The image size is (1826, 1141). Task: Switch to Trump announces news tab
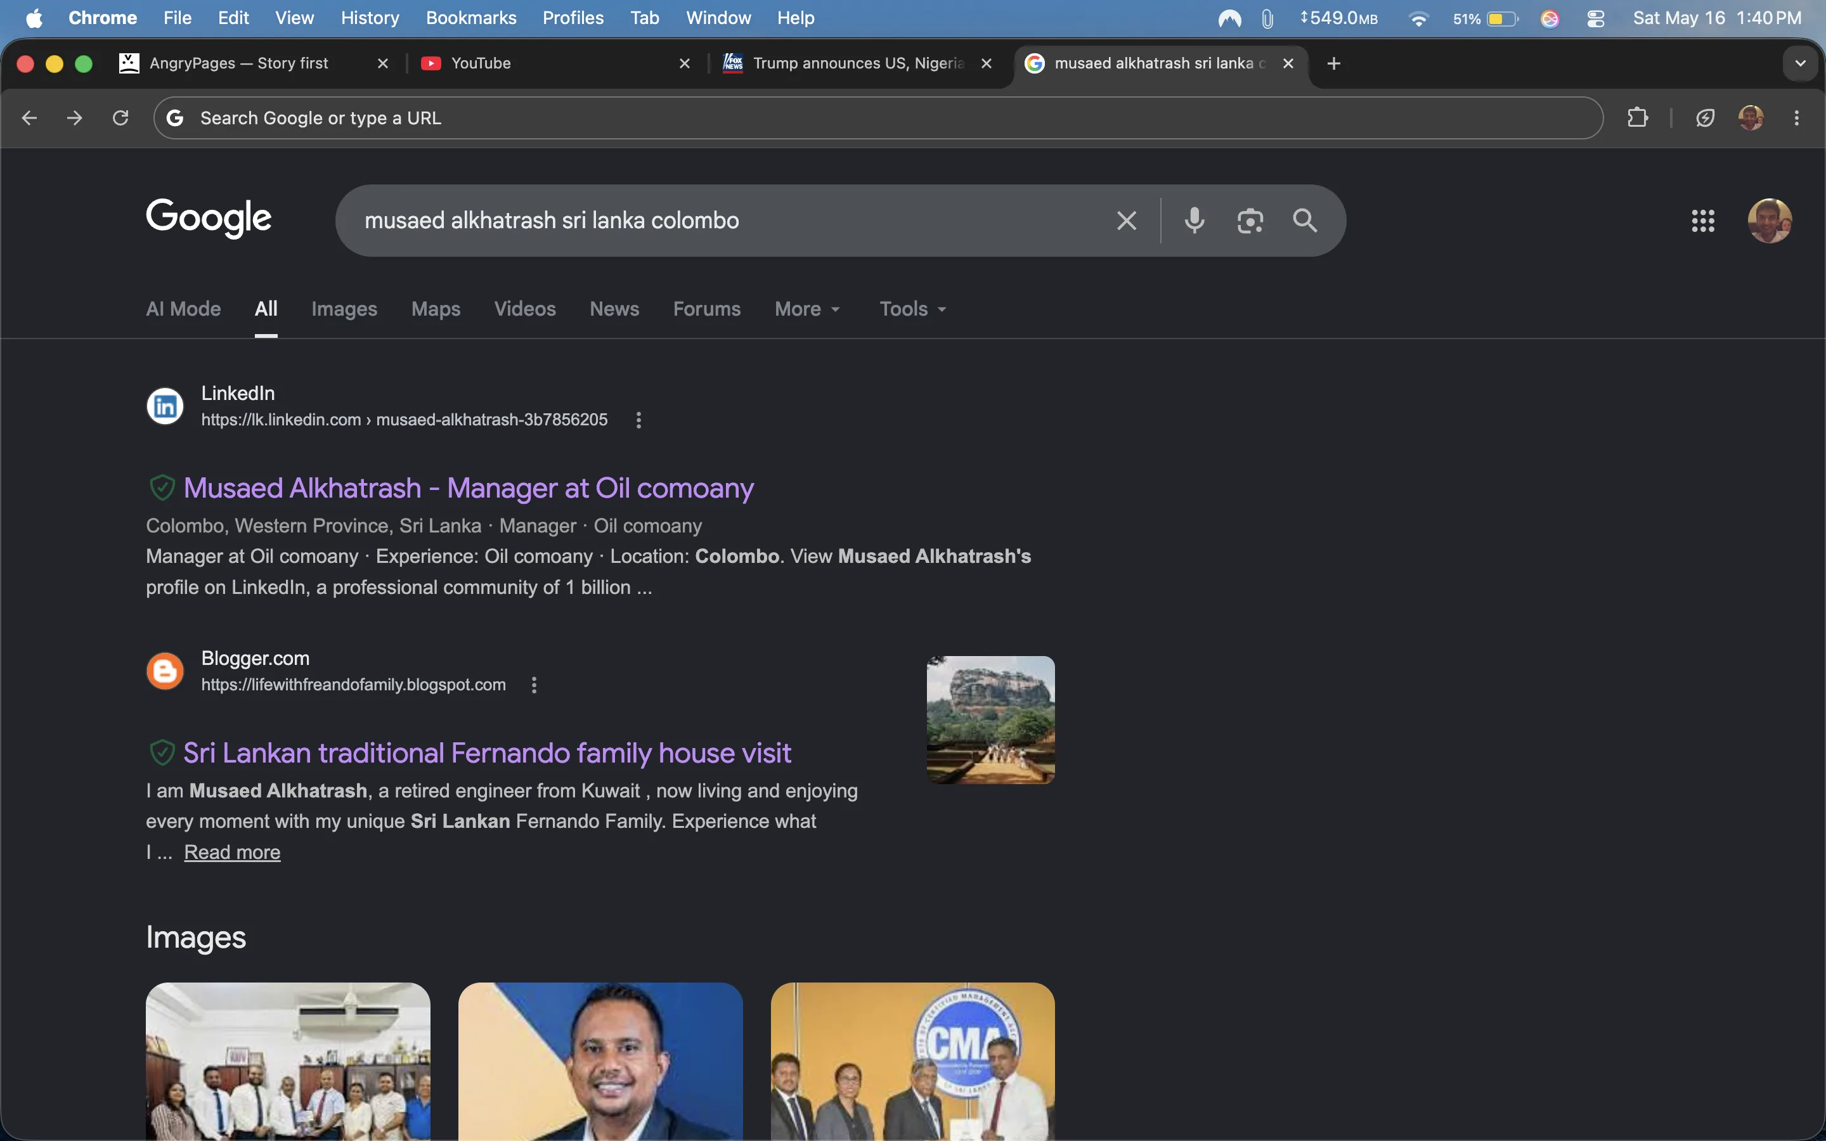coord(858,63)
